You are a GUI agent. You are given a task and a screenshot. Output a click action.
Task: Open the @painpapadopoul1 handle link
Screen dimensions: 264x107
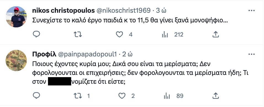pos(87,54)
